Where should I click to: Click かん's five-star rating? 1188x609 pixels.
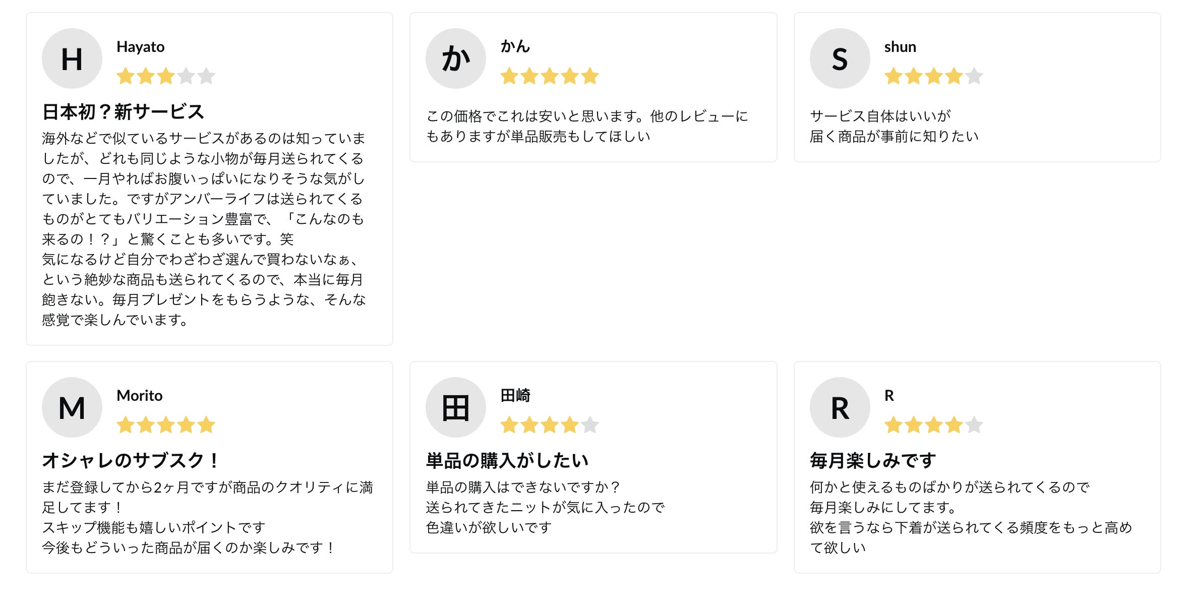click(549, 76)
